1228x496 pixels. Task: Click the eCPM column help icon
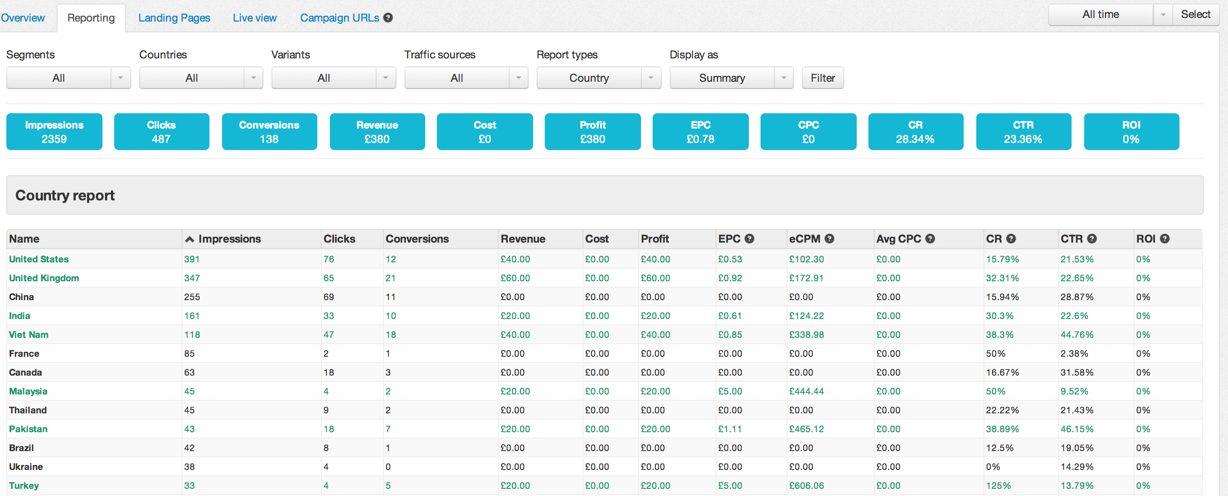829,239
